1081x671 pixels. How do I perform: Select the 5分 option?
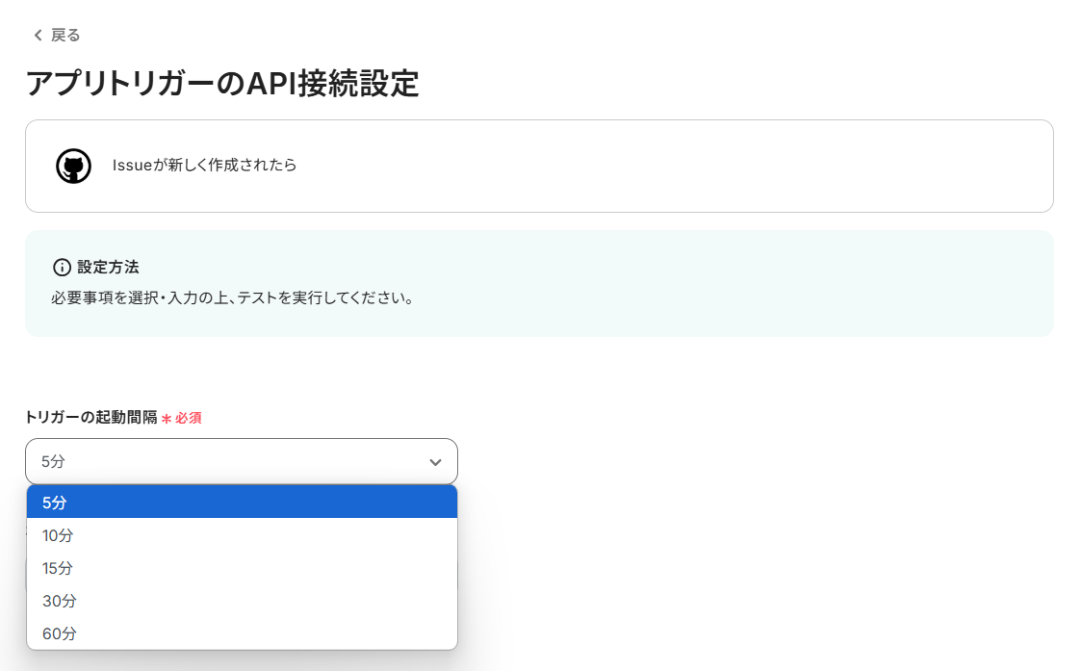(242, 502)
